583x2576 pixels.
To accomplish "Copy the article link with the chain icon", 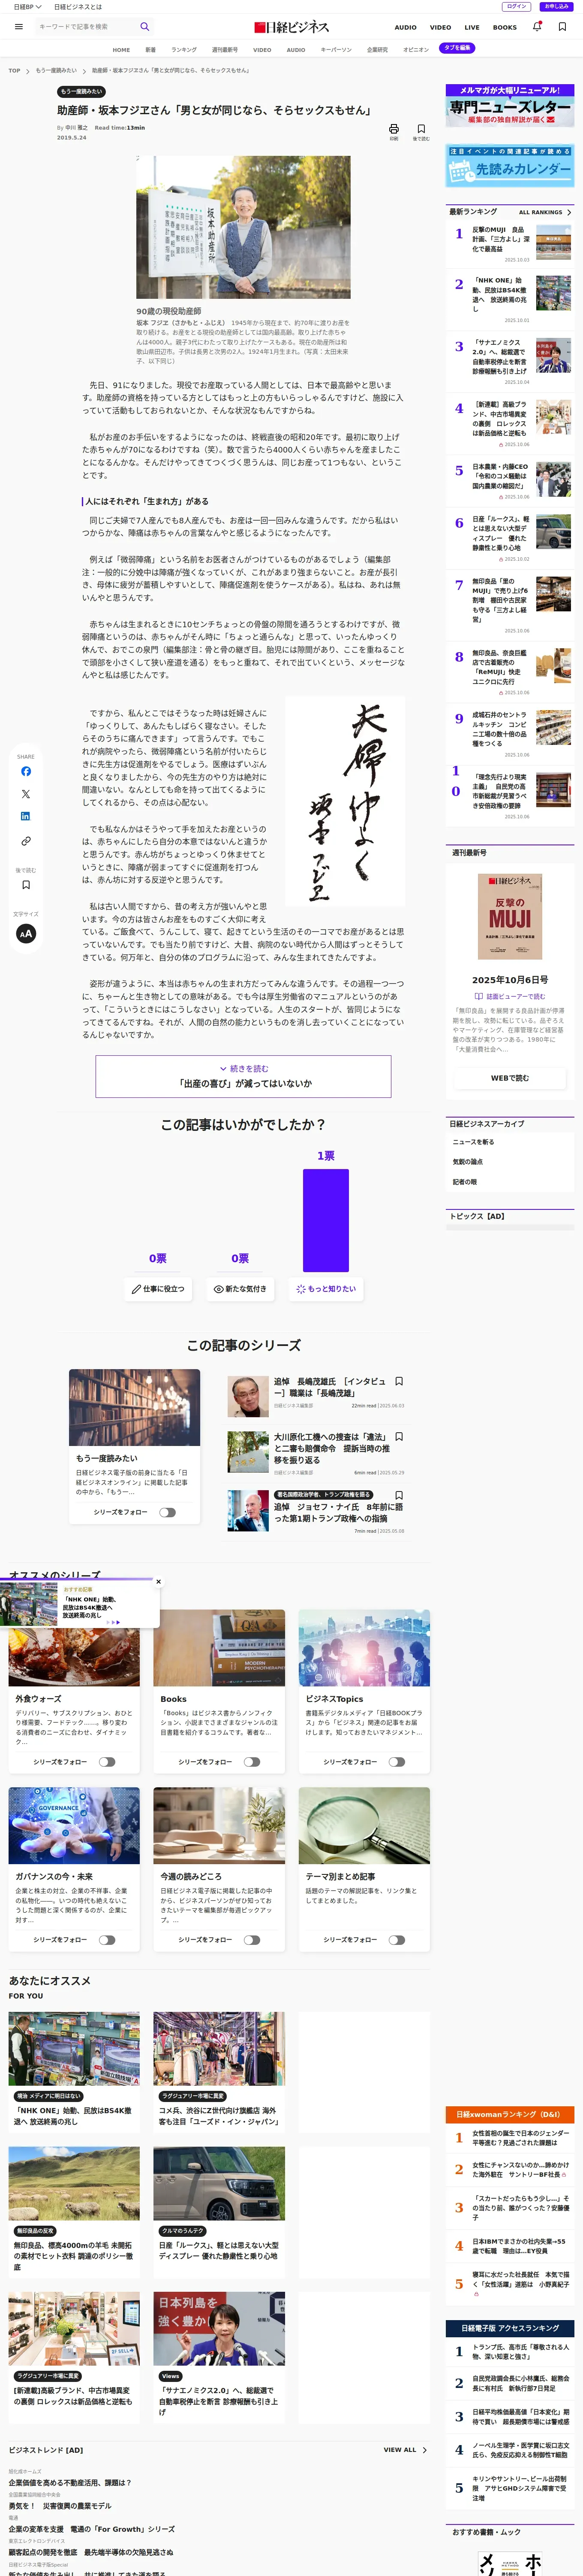I will click(26, 841).
